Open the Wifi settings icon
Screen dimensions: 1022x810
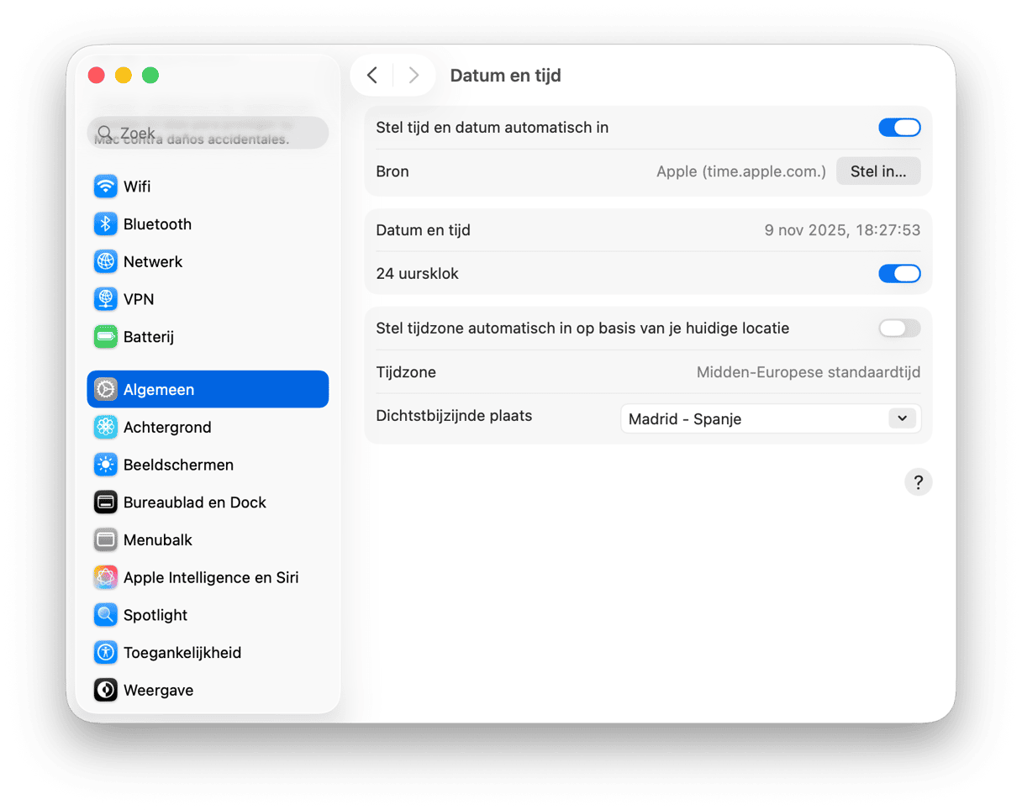pyautogui.click(x=105, y=187)
